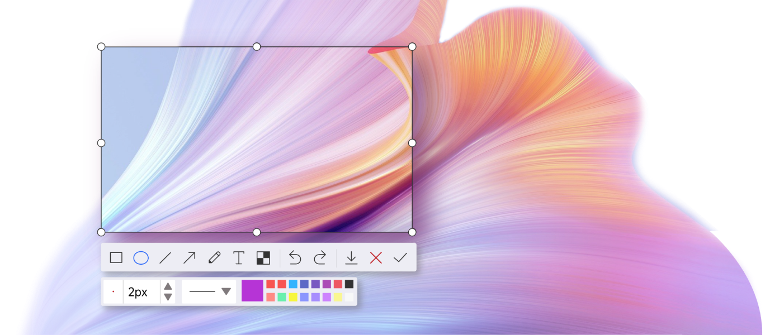765x335 pixels.
Task: Save screenshot with the download icon
Action: click(351, 257)
